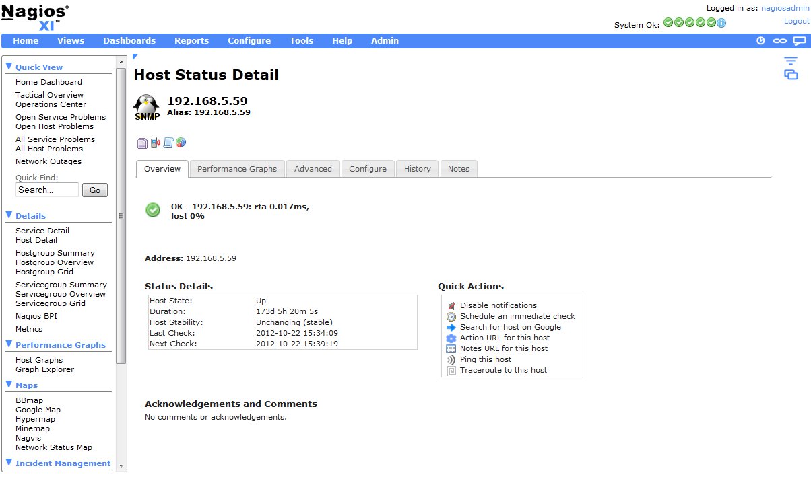This screenshot has height=485, width=811.
Task: Switch to the Performance Graphs tab
Action: click(237, 169)
